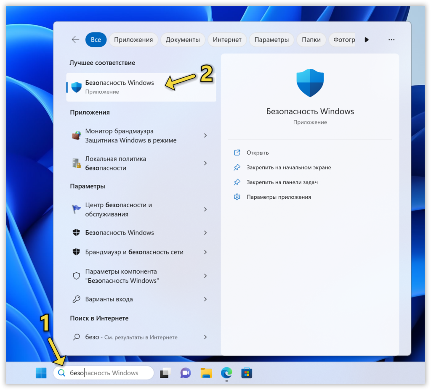Image resolution: width=431 pixels, height=390 pixels.
Task: Click the taskbar search input field
Action: (105, 373)
